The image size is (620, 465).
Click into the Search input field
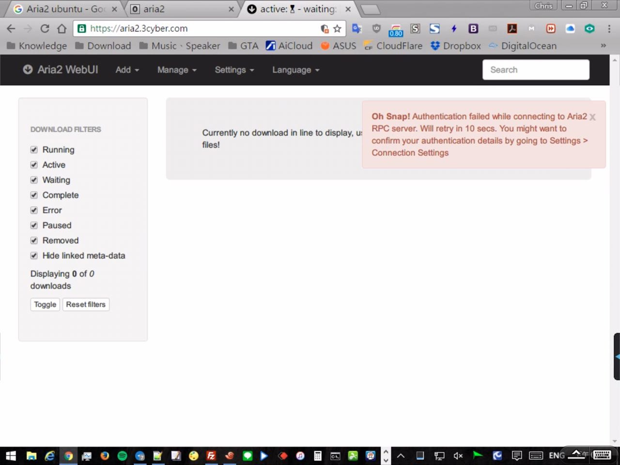[536, 70]
